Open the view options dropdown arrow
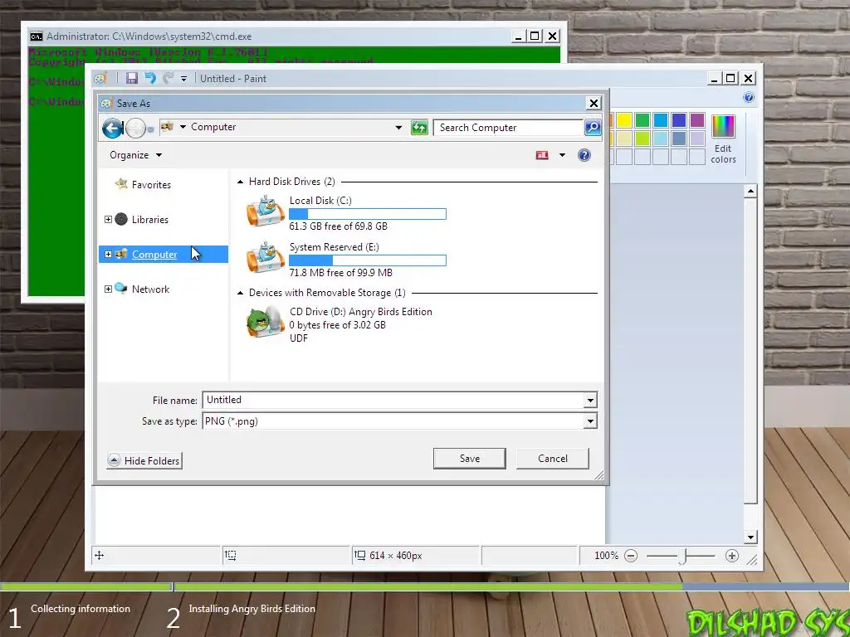 [562, 155]
